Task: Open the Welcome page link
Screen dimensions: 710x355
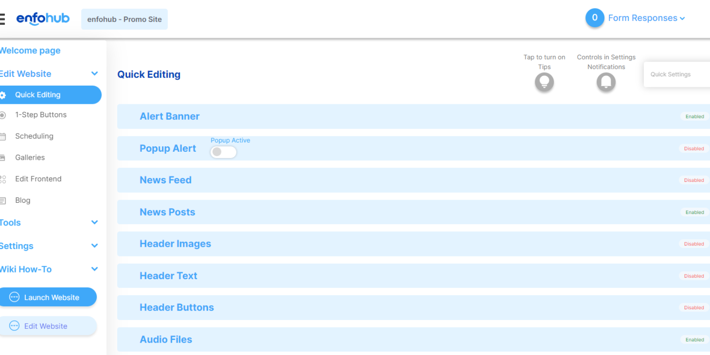Action: (x=30, y=51)
